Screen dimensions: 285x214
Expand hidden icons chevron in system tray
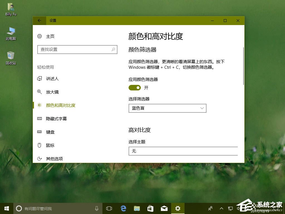tap(221, 208)
